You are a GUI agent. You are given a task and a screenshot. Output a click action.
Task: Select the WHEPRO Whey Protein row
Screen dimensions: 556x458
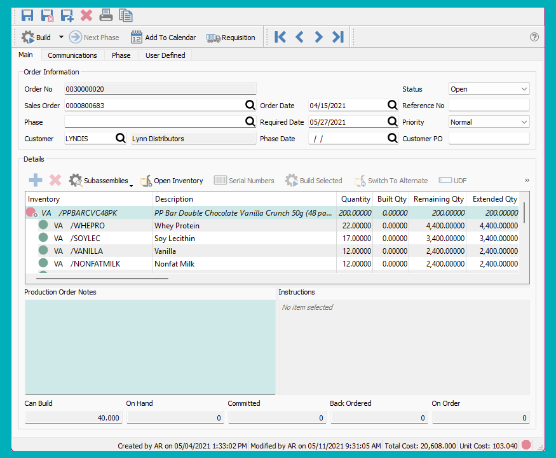coord(272,225)
